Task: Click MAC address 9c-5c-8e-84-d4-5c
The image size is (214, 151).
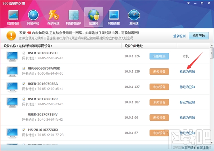Action: (x=50, y=74)
